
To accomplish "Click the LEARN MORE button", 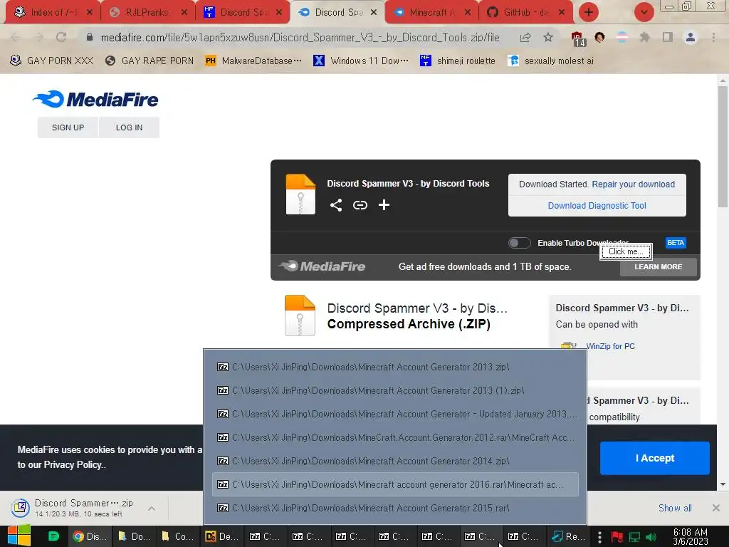I will (x=659, y=267).
